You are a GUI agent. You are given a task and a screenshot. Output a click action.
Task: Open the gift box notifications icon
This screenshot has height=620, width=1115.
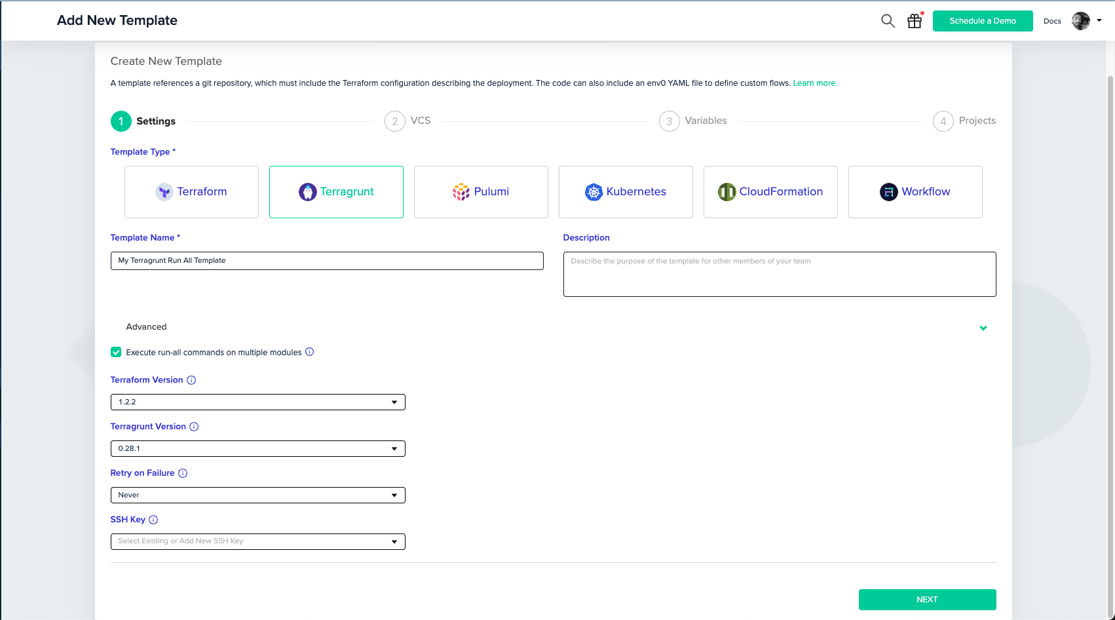pos(915,21)
